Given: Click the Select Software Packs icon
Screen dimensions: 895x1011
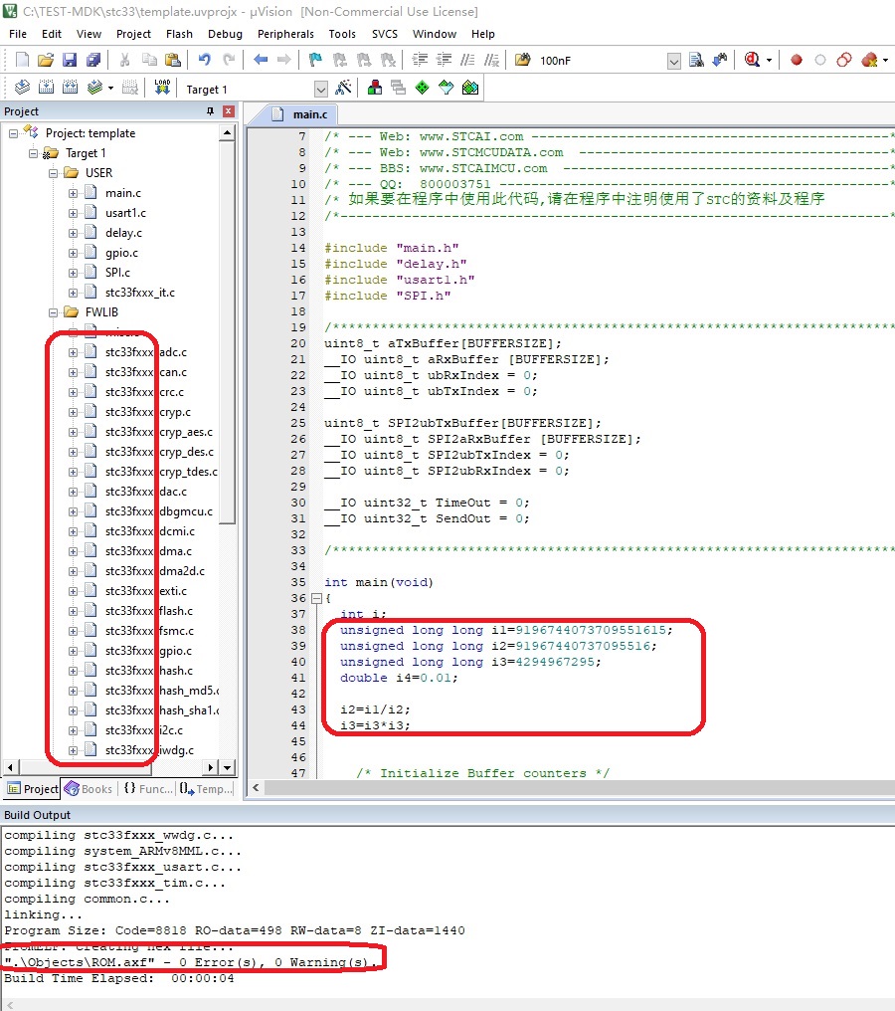Looking at the screenshot, I should (446, 88).
